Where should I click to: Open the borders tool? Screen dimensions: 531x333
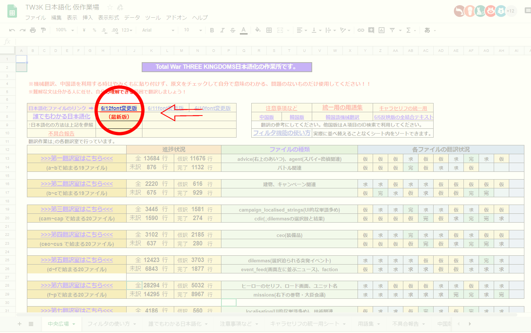click(269, 30)
